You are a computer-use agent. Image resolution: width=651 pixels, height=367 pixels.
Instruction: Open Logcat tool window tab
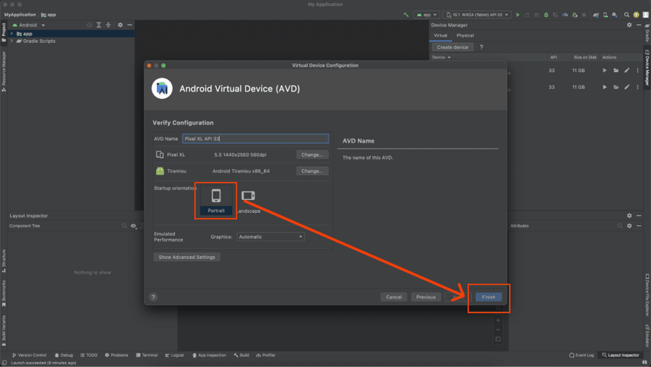click(x=175, y=355)
